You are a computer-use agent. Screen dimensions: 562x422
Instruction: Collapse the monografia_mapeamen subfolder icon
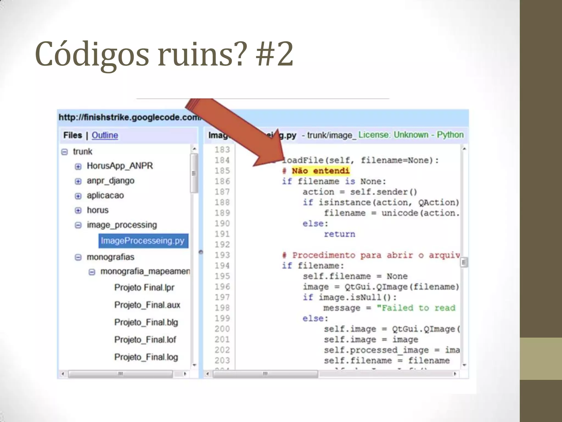[92, 272]
